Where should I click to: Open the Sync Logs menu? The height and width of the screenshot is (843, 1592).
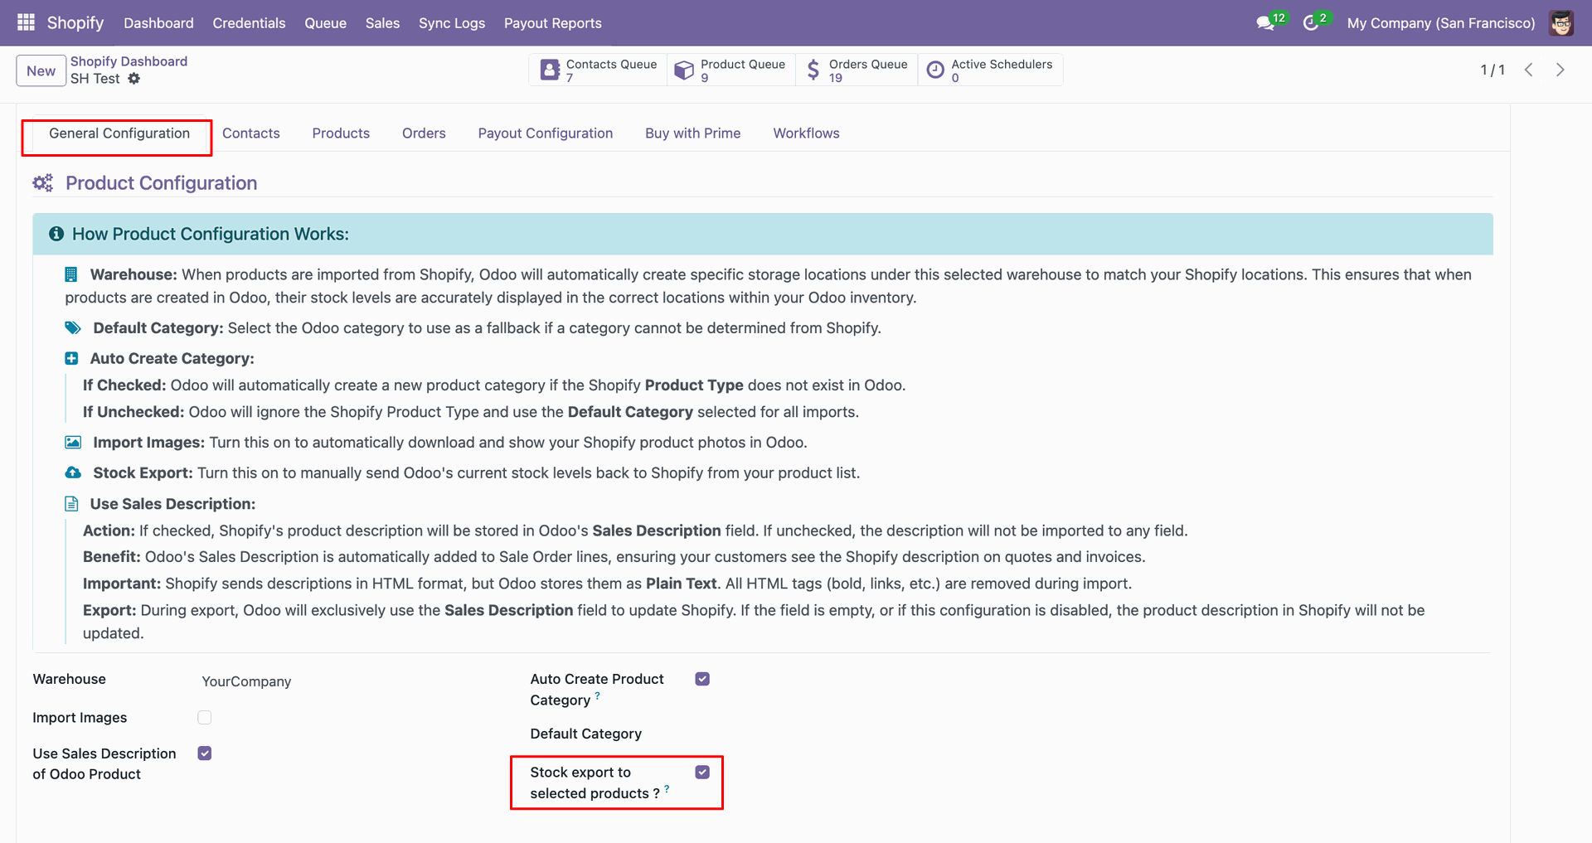point(452,23)
